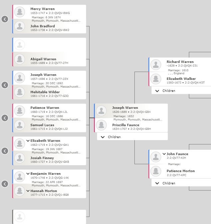The width and height of the screenshot is (211, 224).
Task: Select the Patience Morton name
Action: click(x=181, y=171)
